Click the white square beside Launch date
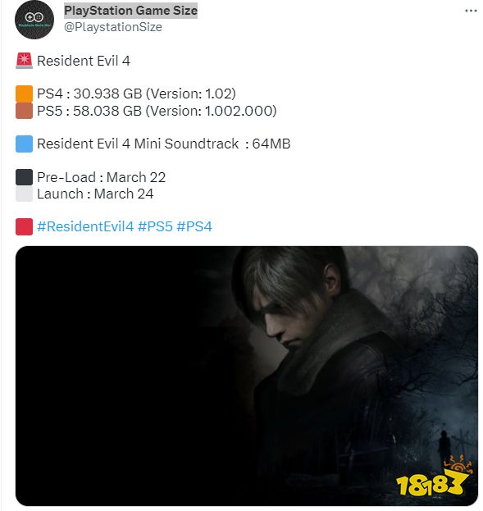 24,194
